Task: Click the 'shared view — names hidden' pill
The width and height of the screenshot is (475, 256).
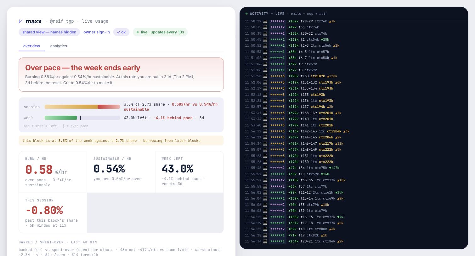Action: click(49, 32)
